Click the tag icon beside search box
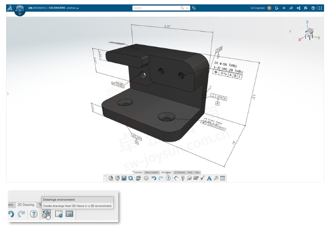Image resolution: width=329 pixels, height=226 pixels. (x=194, y=8)
